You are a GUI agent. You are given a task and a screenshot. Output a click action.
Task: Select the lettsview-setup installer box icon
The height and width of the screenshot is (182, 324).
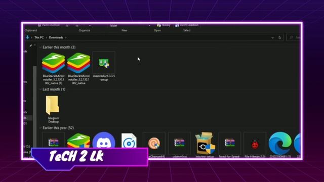coord(205,145)
